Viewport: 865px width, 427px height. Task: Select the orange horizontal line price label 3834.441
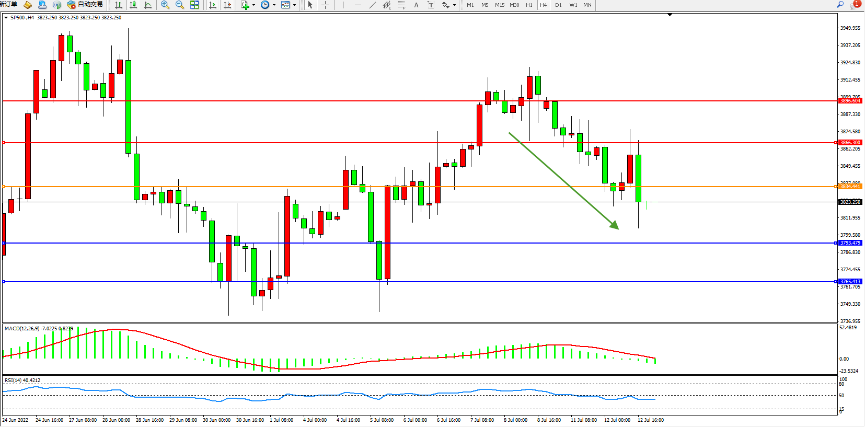click(x=850, y=187)
